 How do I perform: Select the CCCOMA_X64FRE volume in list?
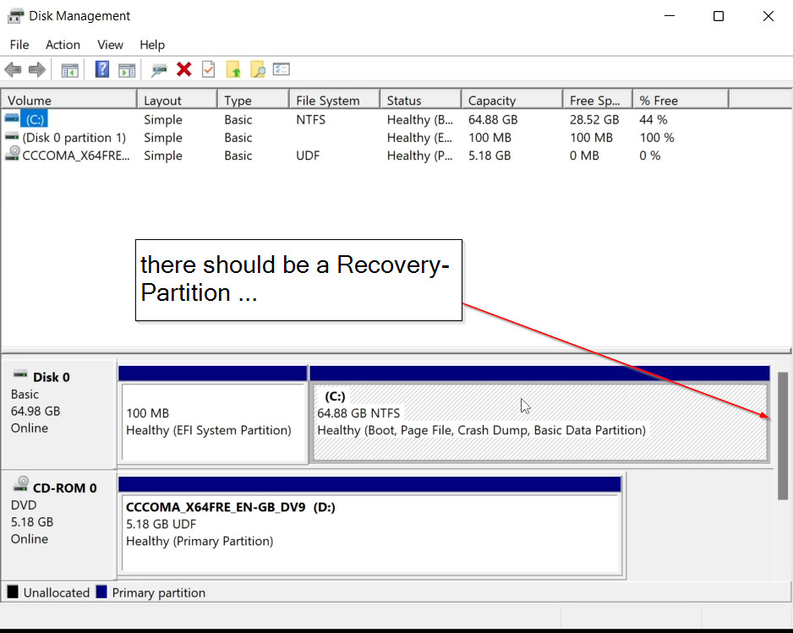[x=76, y=156]
